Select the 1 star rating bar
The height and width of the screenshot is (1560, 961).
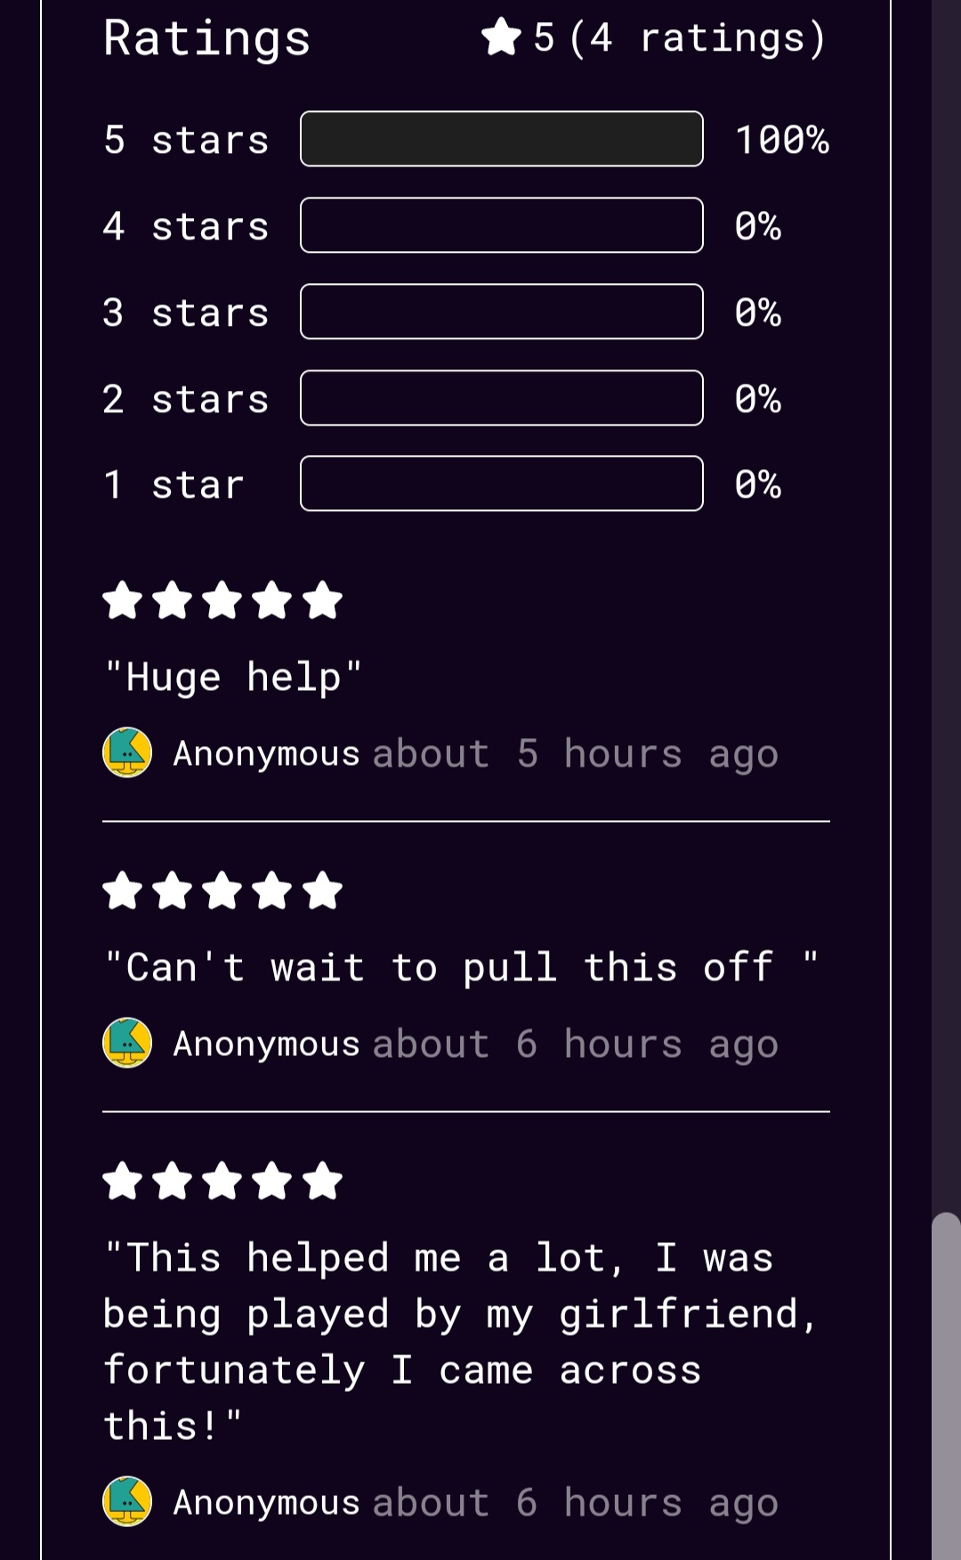tap(502, 483)
